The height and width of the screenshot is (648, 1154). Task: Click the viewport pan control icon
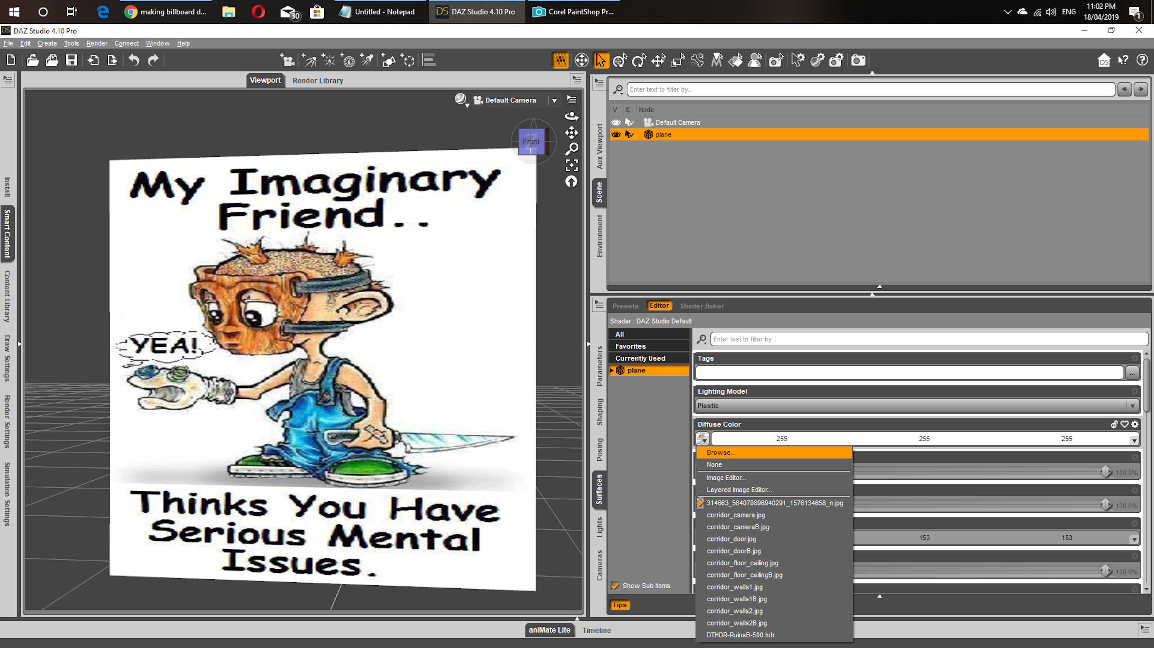click(572, 132)
